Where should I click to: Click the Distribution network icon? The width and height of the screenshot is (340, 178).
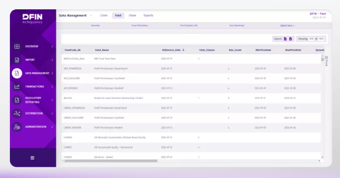[17, 113]
